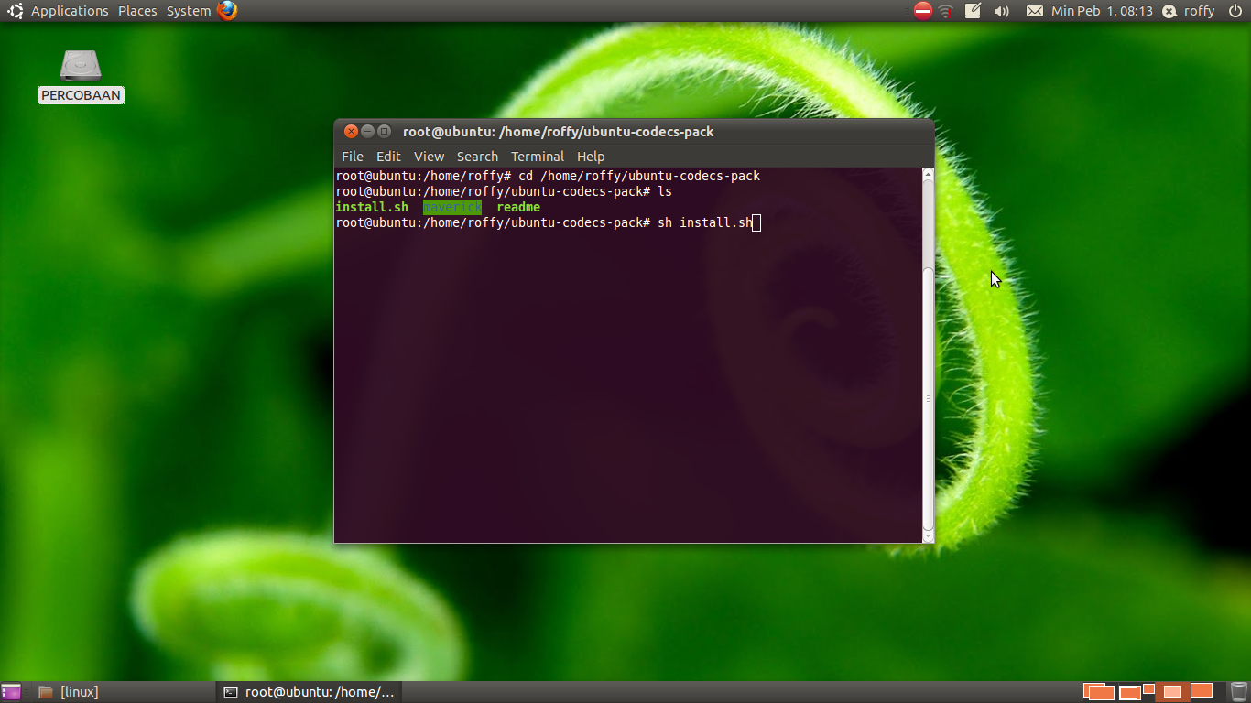Open the clock calendar Min Peb 1, 08:13
Viewport: 1251px width, 703px height.
tap(1102, 11)
